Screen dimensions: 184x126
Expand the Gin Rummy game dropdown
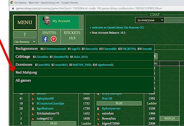tap(25, 42)
